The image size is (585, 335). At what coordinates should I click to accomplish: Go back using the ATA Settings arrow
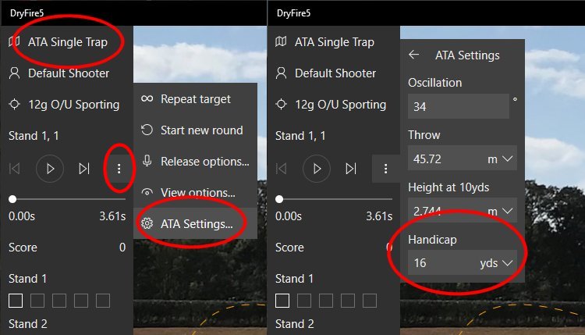coord(414,55)
